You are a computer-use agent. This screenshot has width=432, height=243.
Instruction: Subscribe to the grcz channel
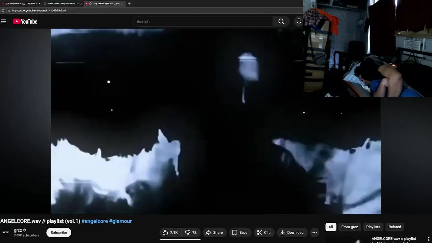pyautogui.click(x=59, y=233)
